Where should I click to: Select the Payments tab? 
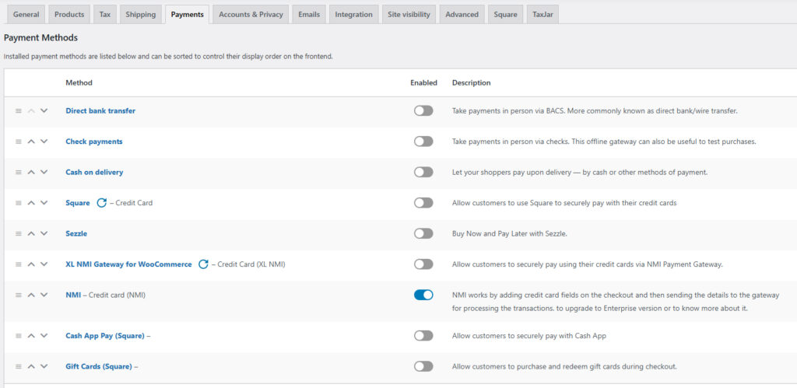tap(187, 14)
